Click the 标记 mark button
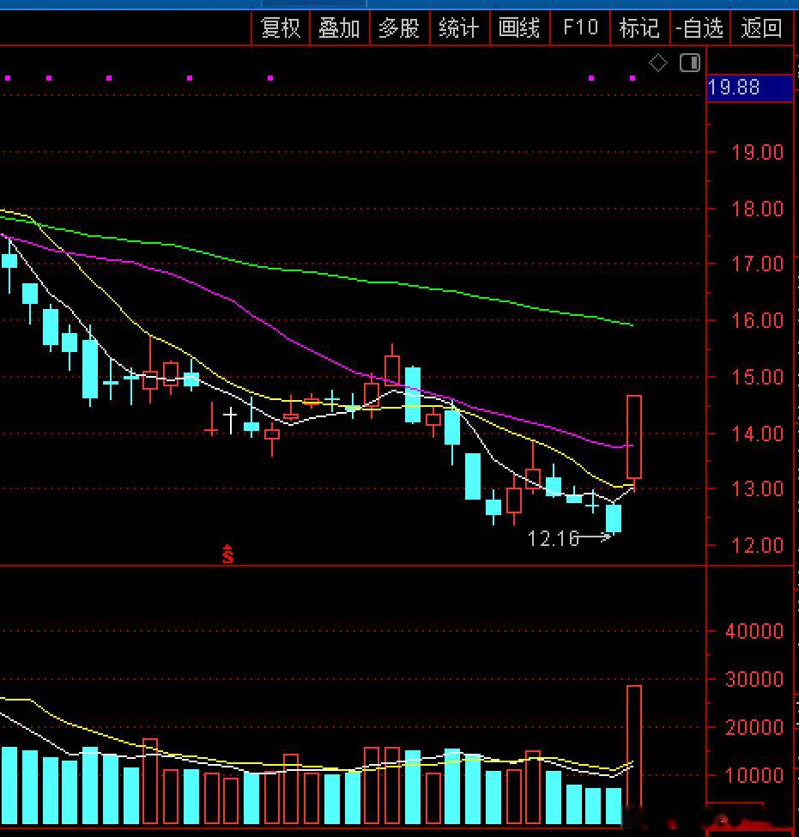 639,27
